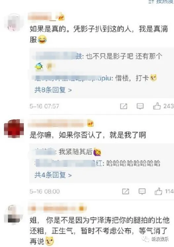Open sort by 按热度 dropdown

click(161, 2)
